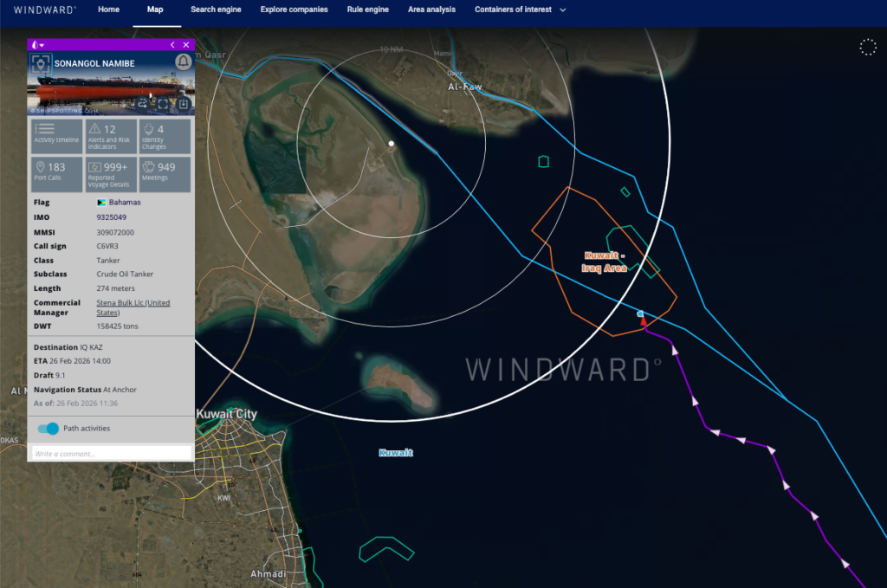Screen dimensions: 887x588
Task: View the 12 Alerts and Risk Indicators
Action: [x=110, y=136]
